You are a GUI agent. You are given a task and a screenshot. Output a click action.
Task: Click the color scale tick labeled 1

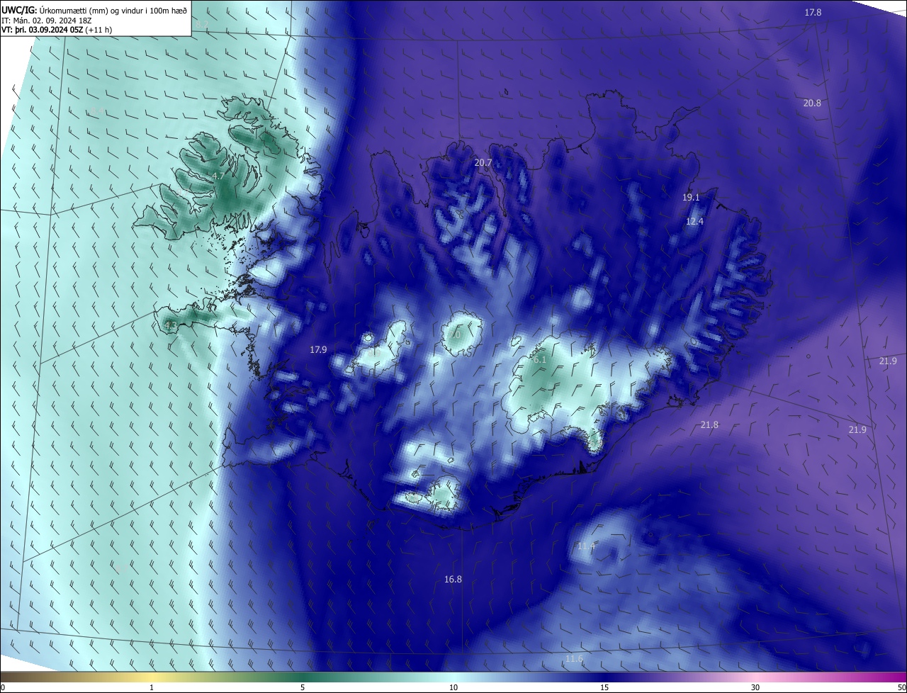pos(152,687)
